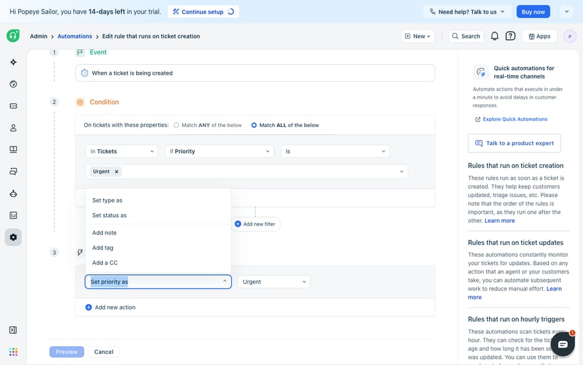Click the Buy now button
Image resolution: width=583 pixels, height=365 pixels.
click(x=533, y=12)
